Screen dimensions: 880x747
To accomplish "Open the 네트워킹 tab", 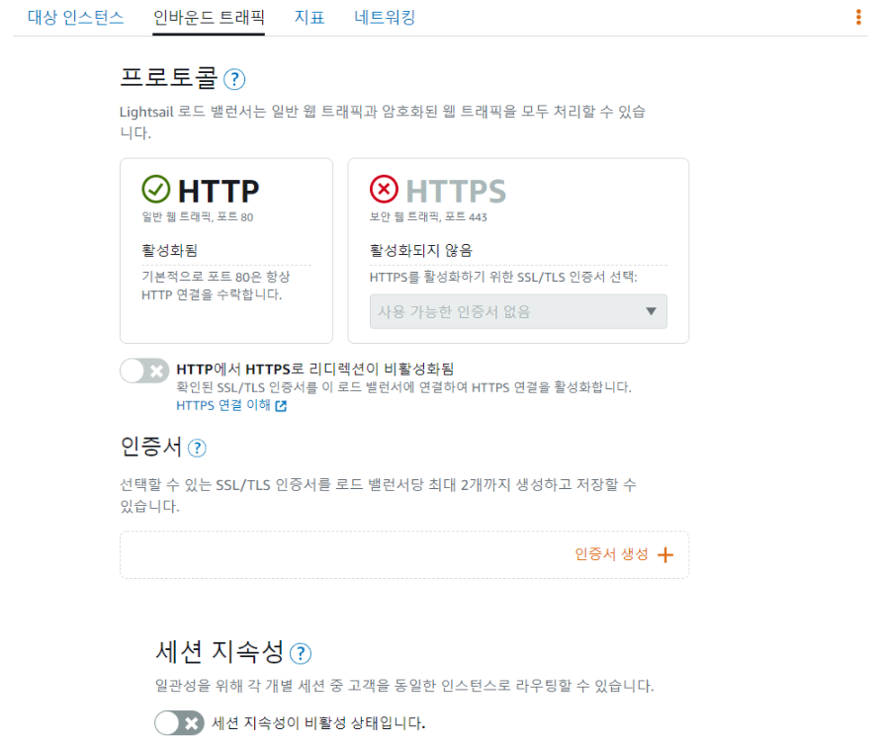I will 385,18.
